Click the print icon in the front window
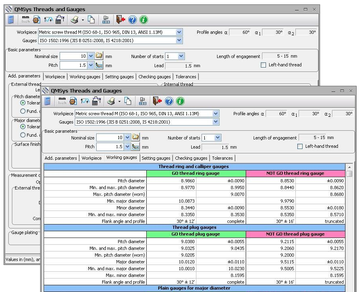The height and width of the screenshot is (292, 361). [x=111, y=101]
